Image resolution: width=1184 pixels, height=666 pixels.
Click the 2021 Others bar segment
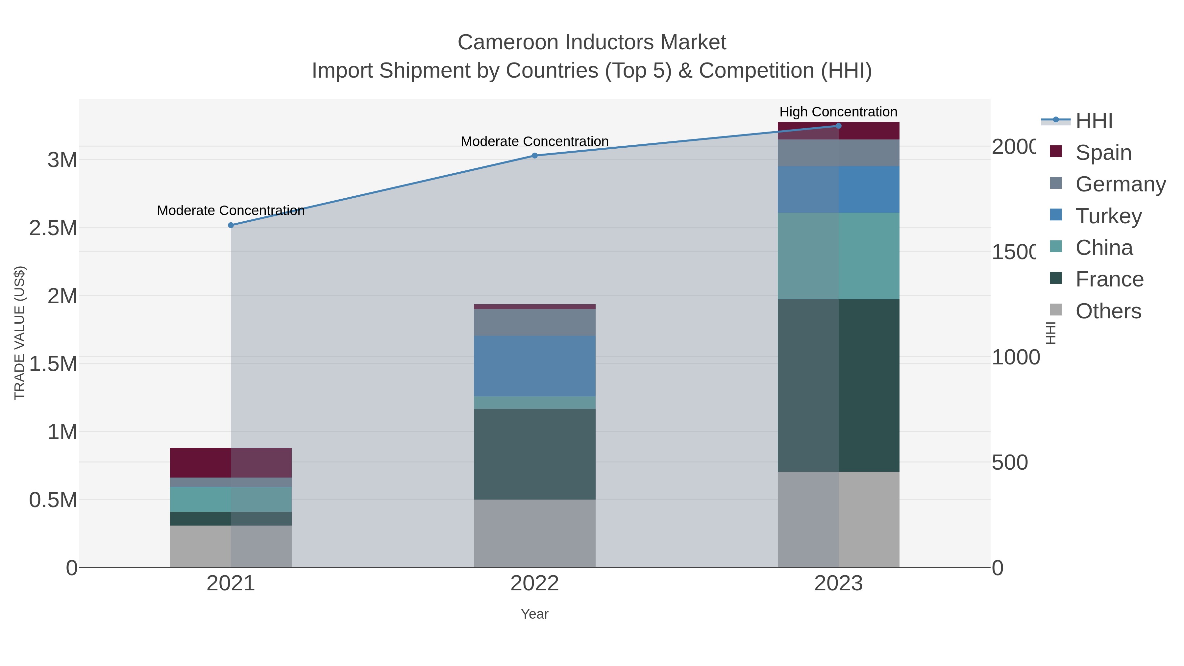231,547
